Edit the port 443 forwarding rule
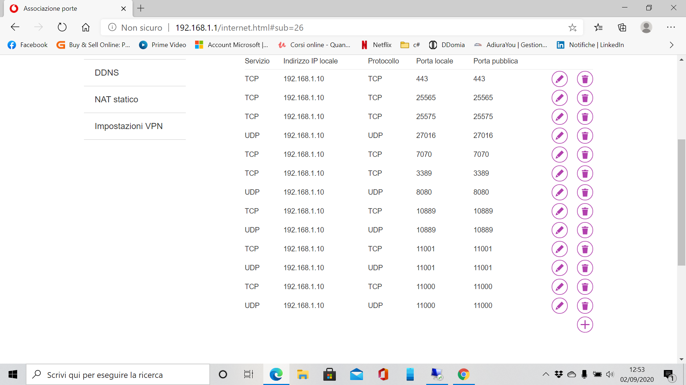The image size is (686, 385). coord(560,79)
